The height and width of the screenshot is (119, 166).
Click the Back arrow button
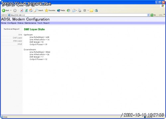click(x=6, y=11)
